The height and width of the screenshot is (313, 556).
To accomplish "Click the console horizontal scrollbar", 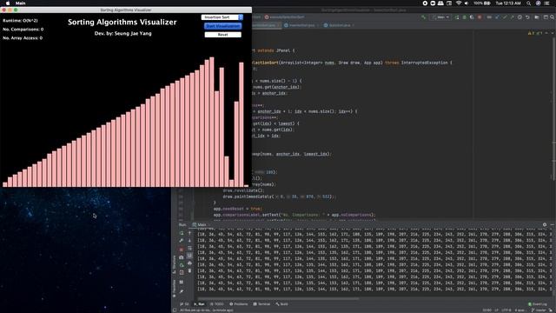I will (278, 298).
